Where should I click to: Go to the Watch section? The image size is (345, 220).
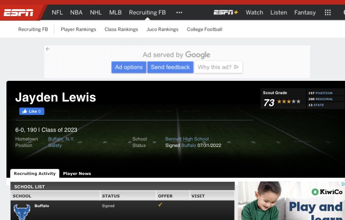coord(254,12)
